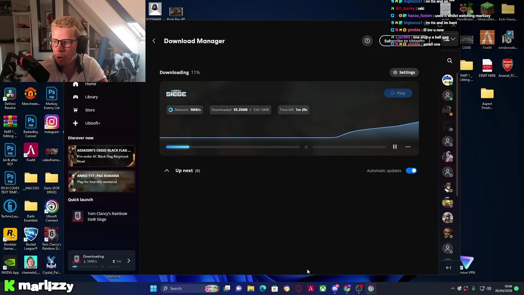Show hidden system tray icons
The width and height of the screenshot is (524, 295).
452,288
